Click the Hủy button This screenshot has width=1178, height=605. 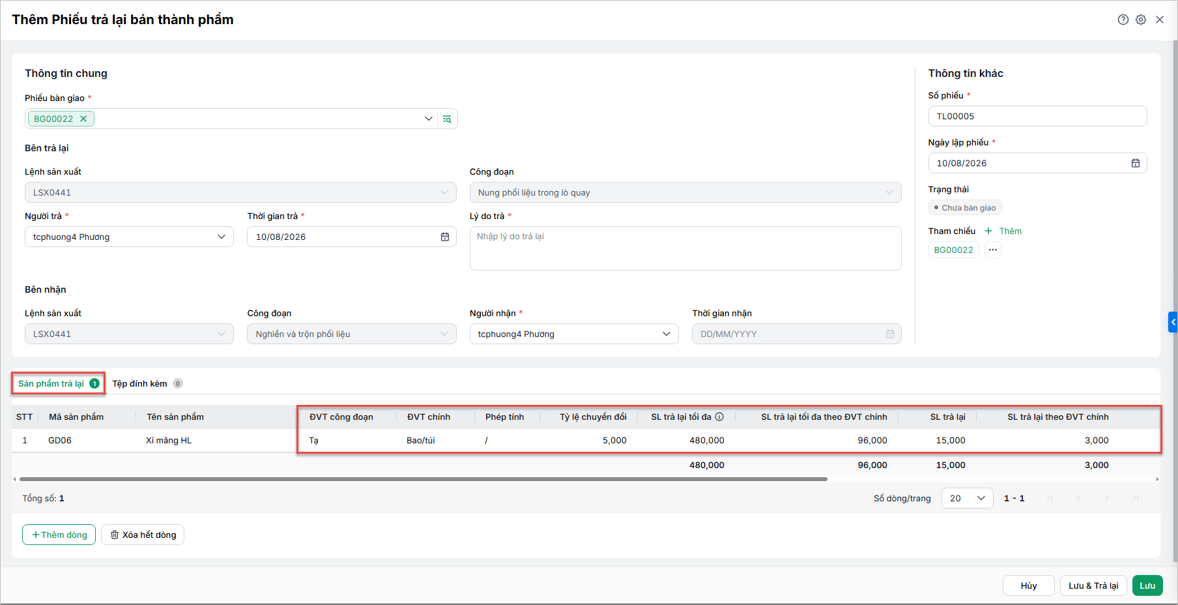click(x=1029, y=585)
